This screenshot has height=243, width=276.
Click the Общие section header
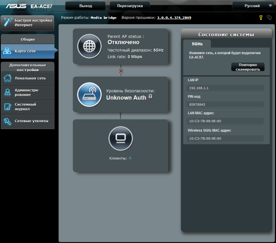point(28,39)
